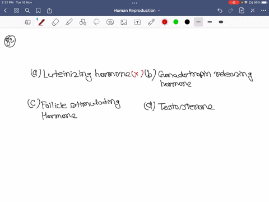
Task: Redo the last action
Action: pyautogui.click(x=231, y=11)
